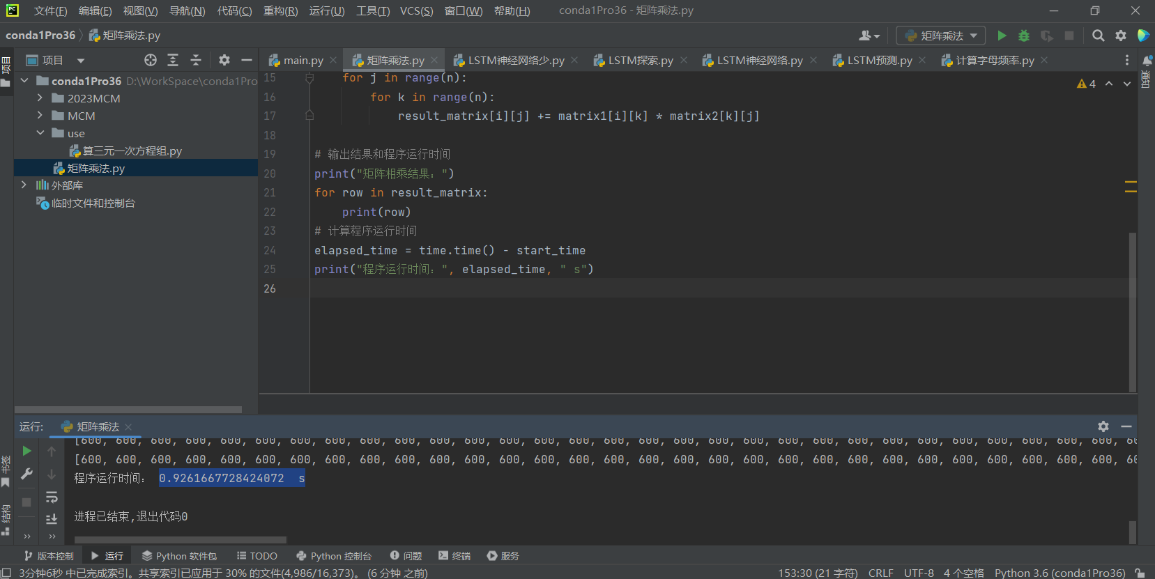Image resolution: width=1155 pixels, height=579 pixels.
Task: Minimize the run panel with minus icon
Action: pos(1126,426)
